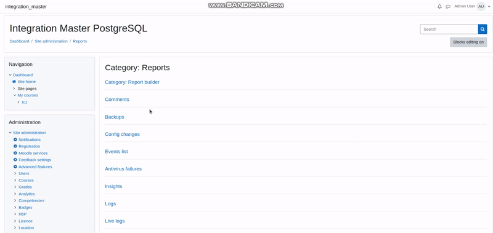
Task: Click Badges in the Administration tree
Action: 25,207
